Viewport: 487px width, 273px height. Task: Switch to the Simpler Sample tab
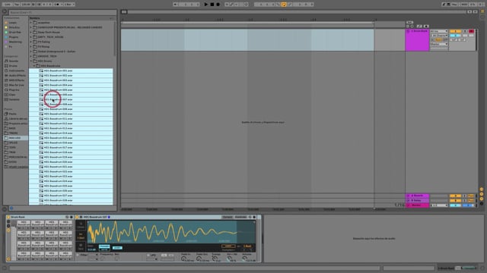pos(228,217)
